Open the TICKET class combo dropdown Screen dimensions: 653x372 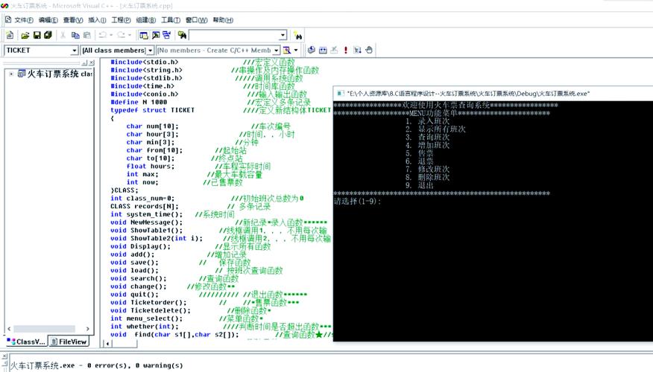74,51
